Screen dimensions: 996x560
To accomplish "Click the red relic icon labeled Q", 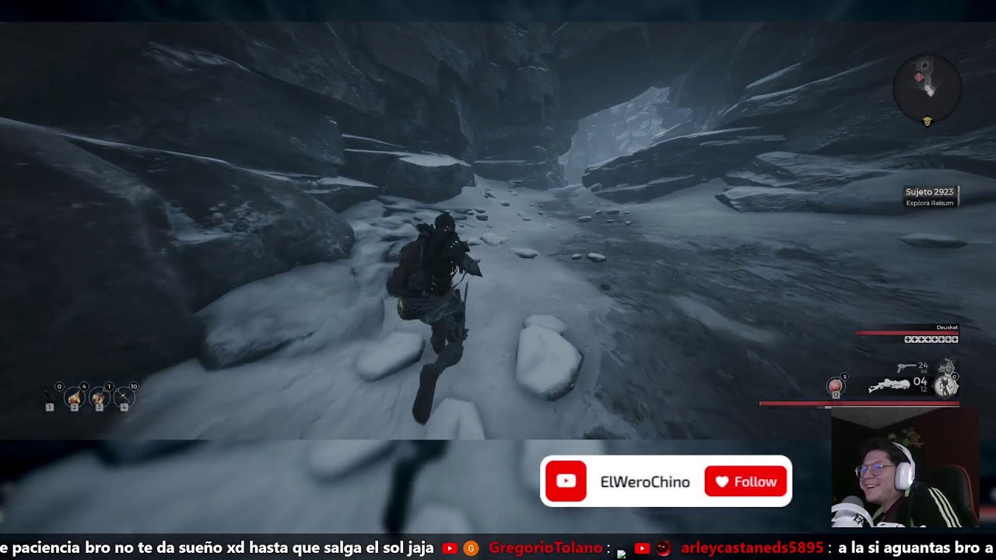I will point(835,386).
